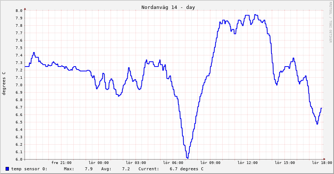This screenshot has height=174, width=334.
Task: Click the "fre 21:00" time label
Action: 61,162
